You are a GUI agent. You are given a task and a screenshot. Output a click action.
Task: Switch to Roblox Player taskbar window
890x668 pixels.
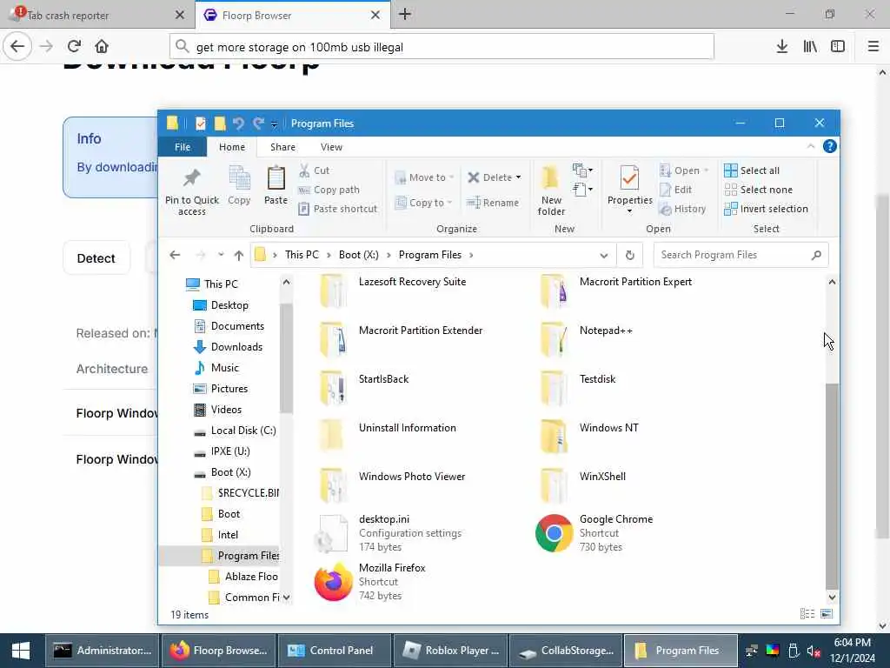[451, 651]
